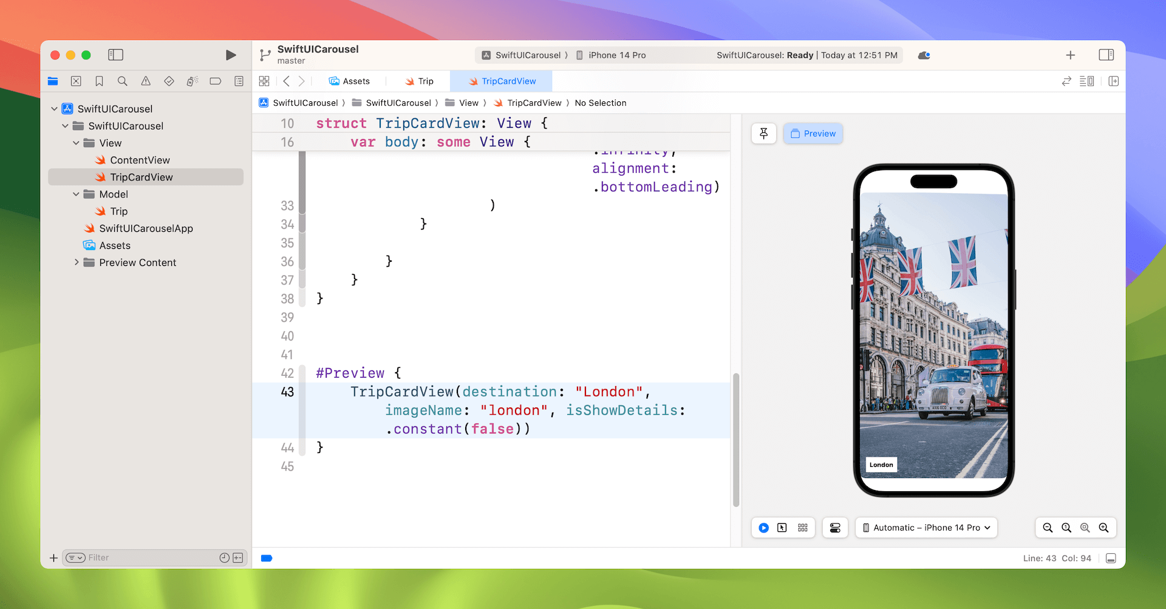Open related items grid menu
1166x609 pixels.
264,81
